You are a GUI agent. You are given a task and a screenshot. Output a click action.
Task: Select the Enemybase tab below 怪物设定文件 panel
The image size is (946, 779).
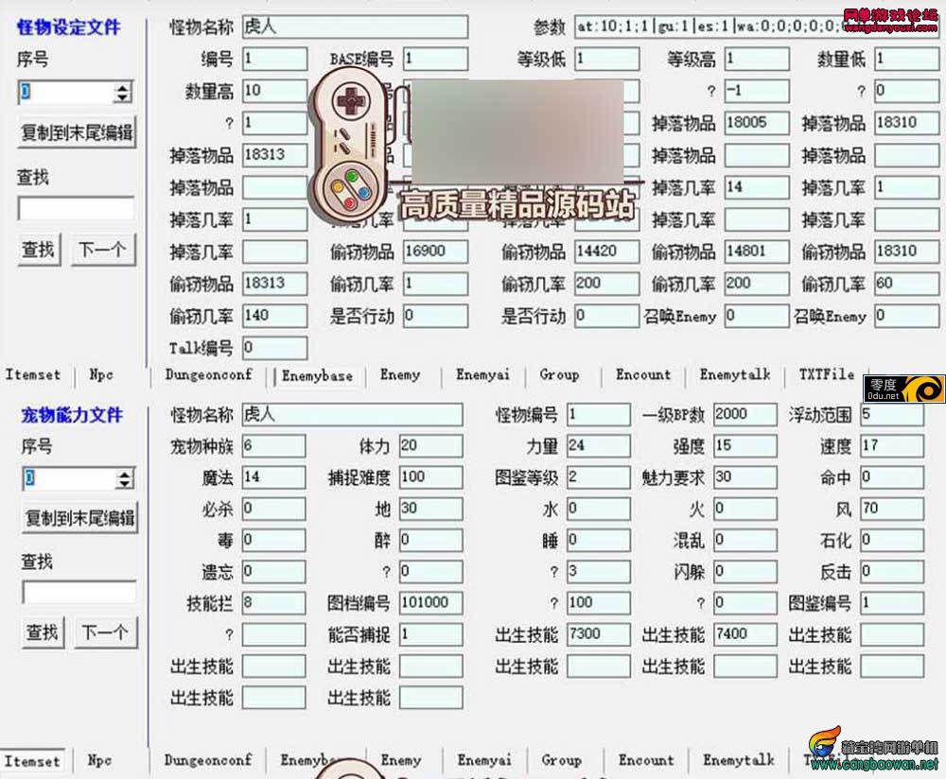point(317,375)
